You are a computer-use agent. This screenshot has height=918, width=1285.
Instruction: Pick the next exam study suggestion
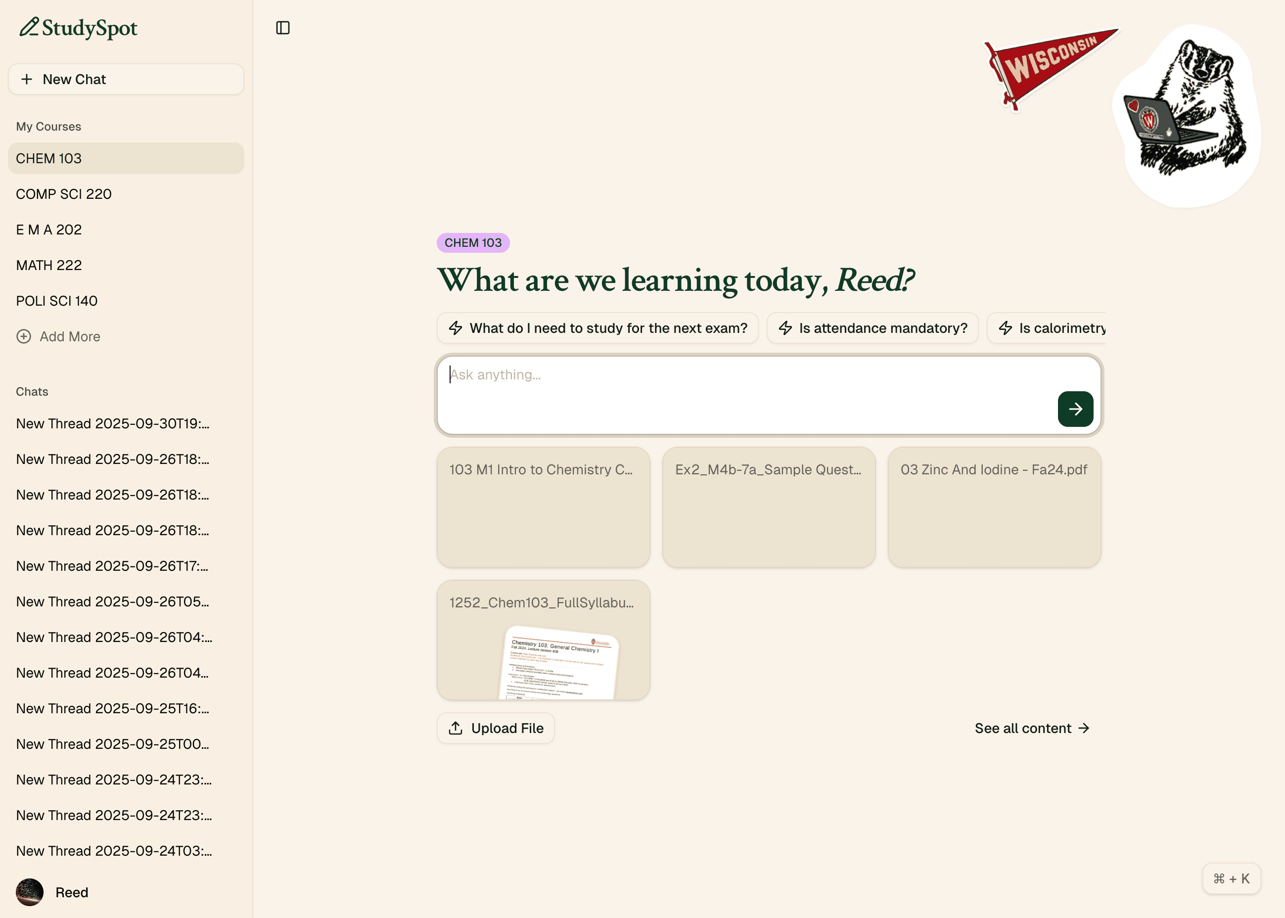pos(597,328)
